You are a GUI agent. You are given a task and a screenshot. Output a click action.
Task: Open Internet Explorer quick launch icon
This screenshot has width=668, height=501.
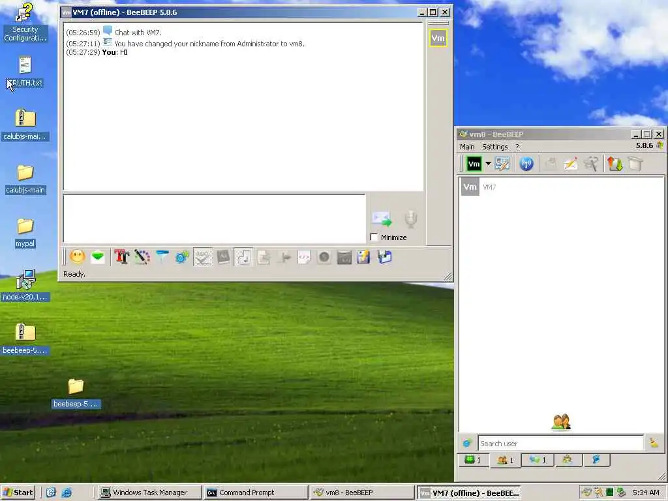67,493
